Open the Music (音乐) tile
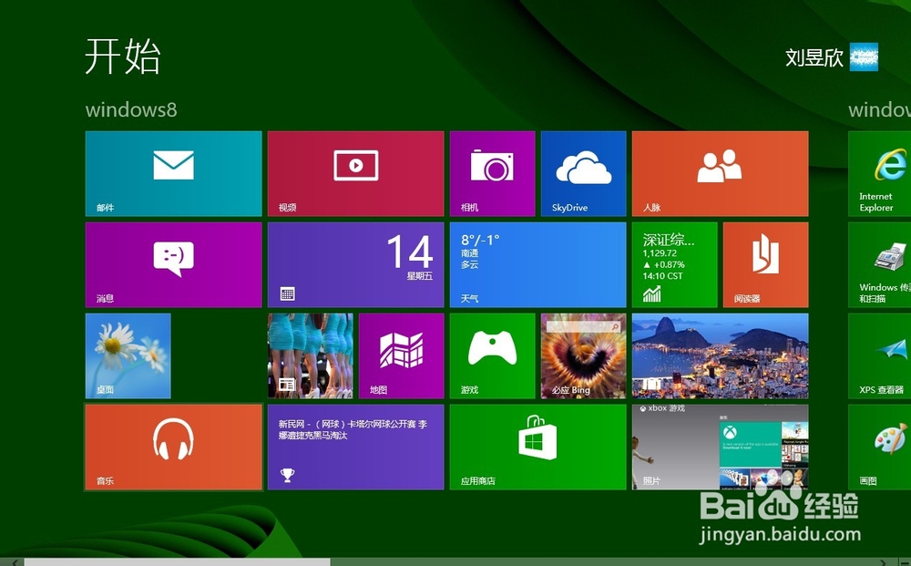The width and height of the screenshot is (911, 566). point(173,448)
